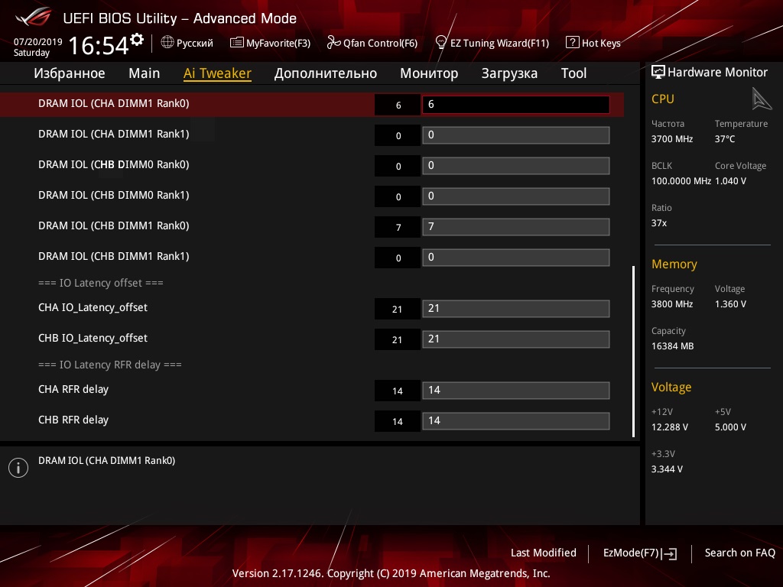783x587 pixels.
Task: Switch to the Main tab
Action: 145,73
